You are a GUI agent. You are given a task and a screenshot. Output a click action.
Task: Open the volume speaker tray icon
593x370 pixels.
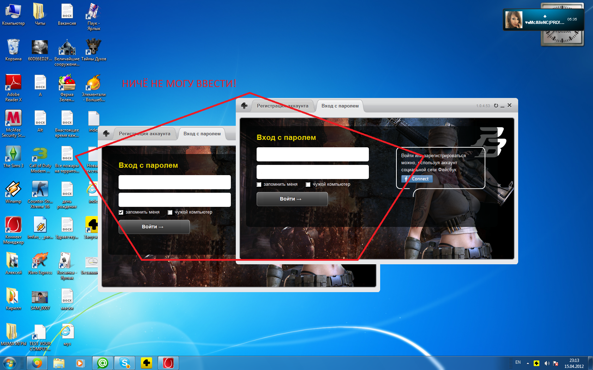[x=546, y=363]
